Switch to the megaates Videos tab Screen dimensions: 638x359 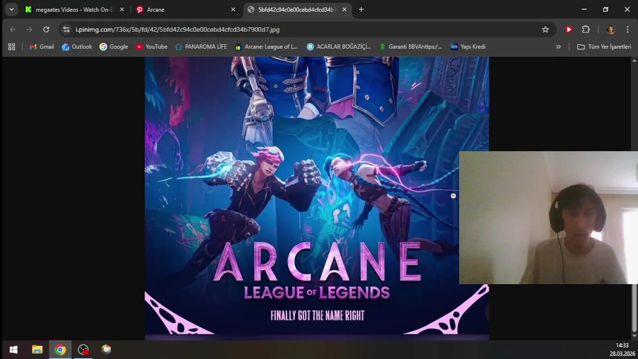(x=74, y=9)
